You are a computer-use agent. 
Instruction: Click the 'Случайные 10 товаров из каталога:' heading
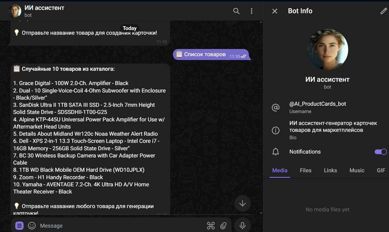click(x=68, y=69)
